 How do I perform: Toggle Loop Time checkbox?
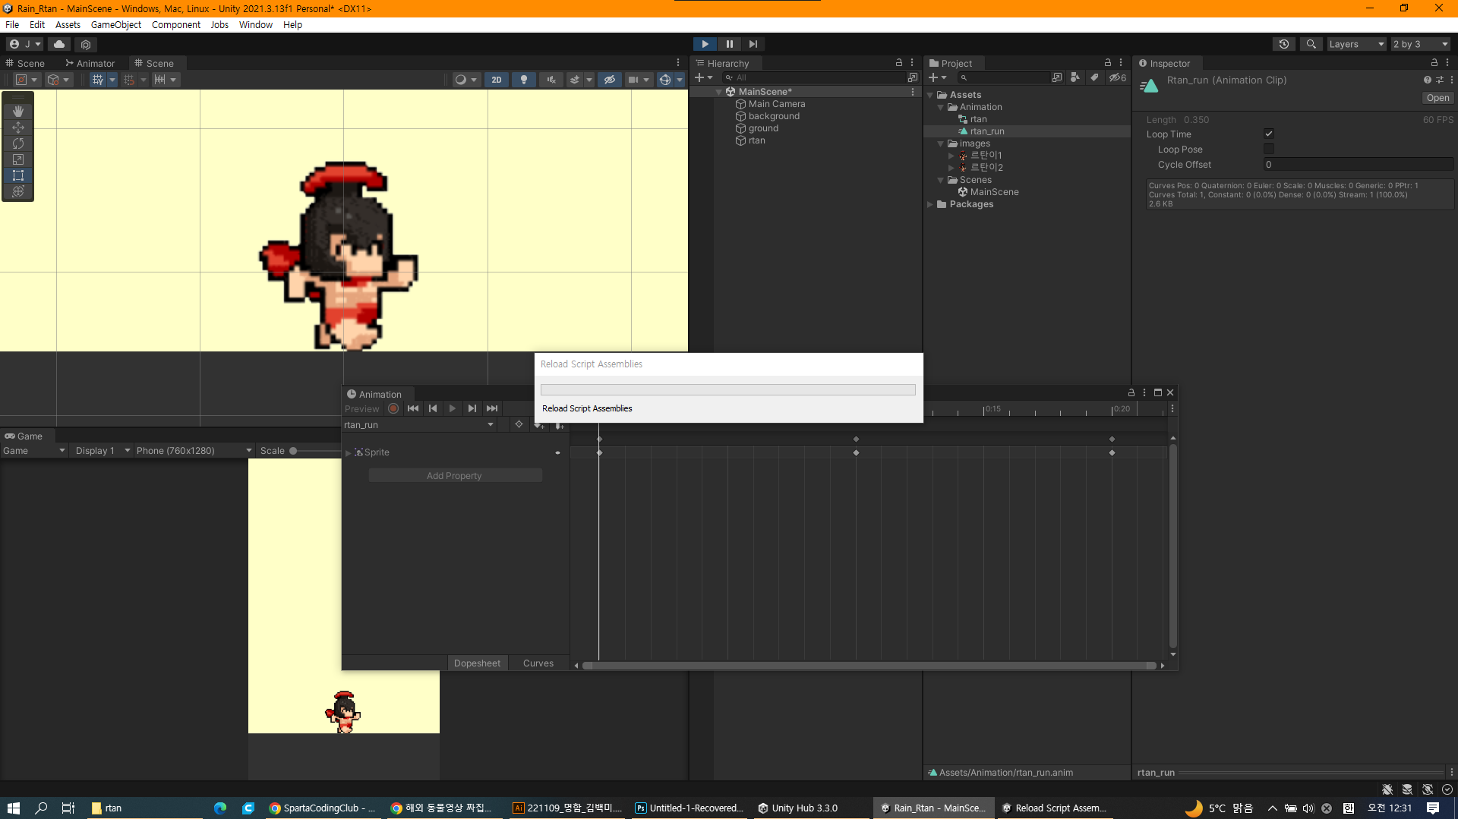tap(1269, 134)
